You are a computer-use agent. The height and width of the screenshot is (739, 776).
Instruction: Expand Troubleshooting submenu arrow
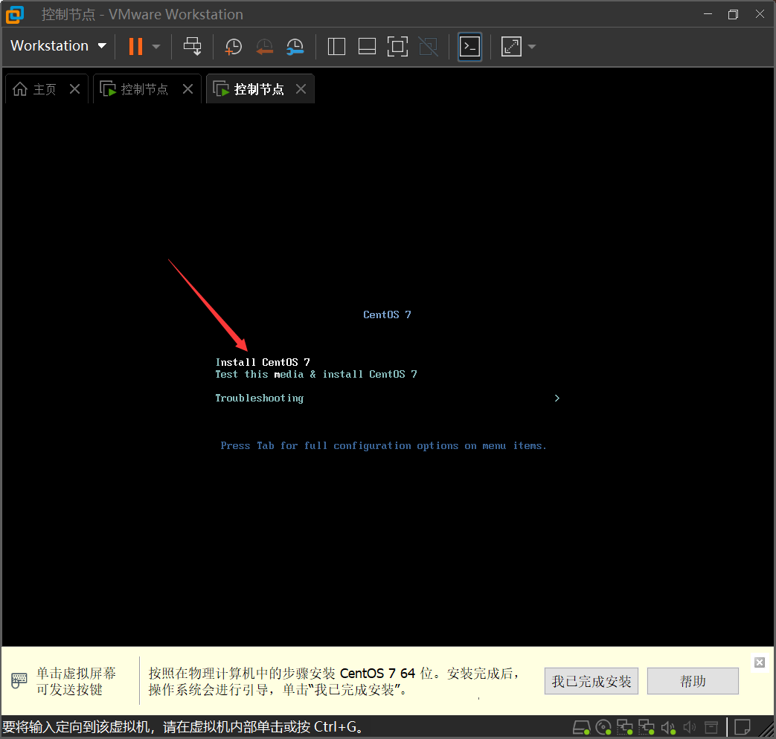click(557, 398)
